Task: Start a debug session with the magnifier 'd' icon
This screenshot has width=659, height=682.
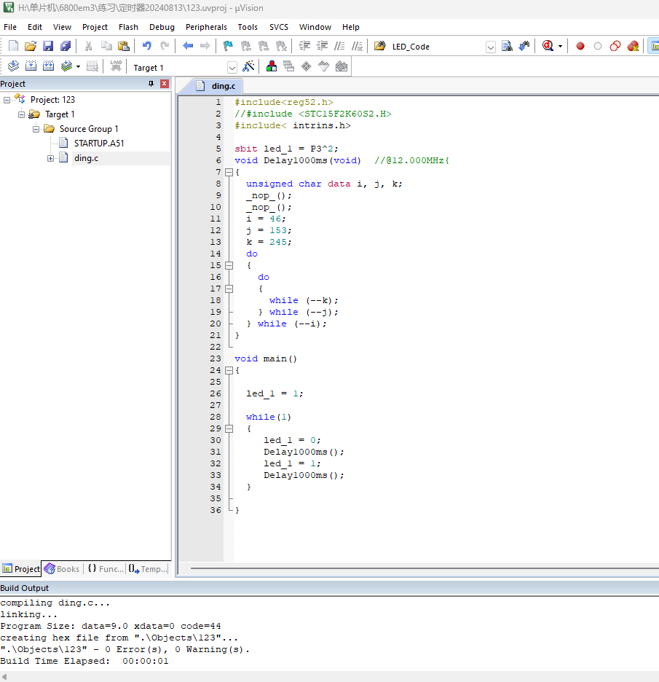Action: pos(548,46)
